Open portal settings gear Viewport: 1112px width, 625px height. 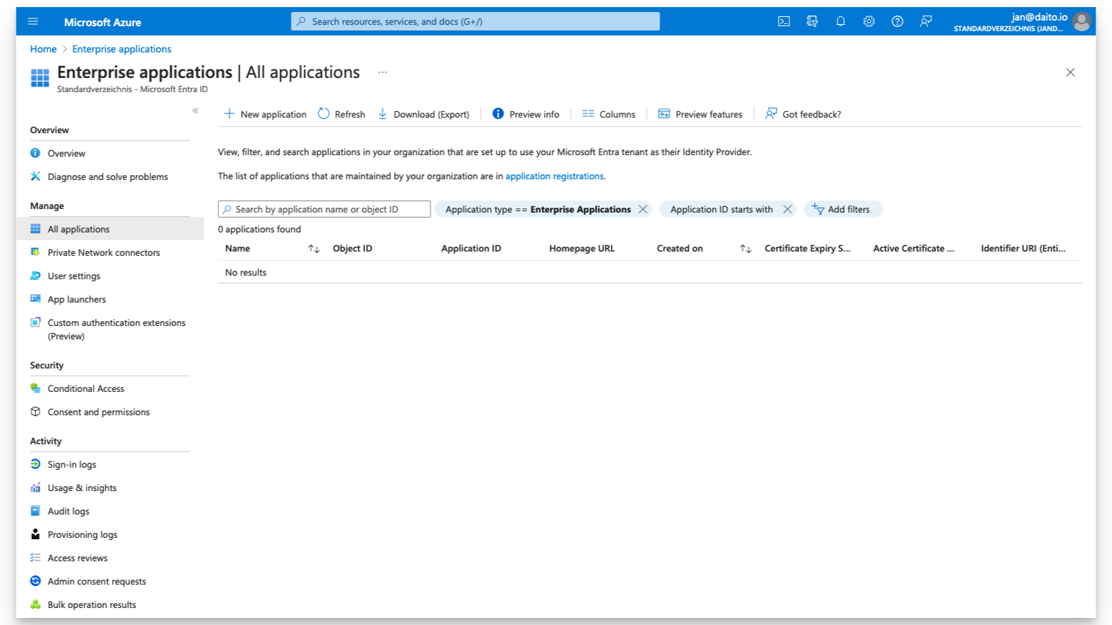point(869,21)
